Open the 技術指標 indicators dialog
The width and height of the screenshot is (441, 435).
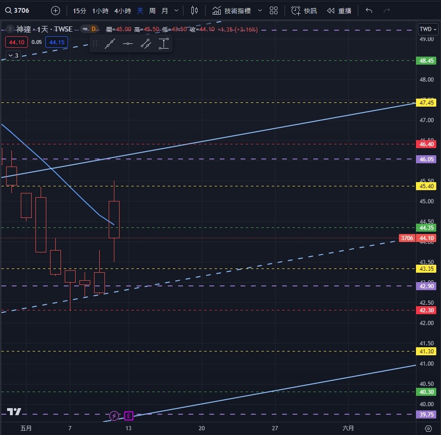click(x=232, y=11)
